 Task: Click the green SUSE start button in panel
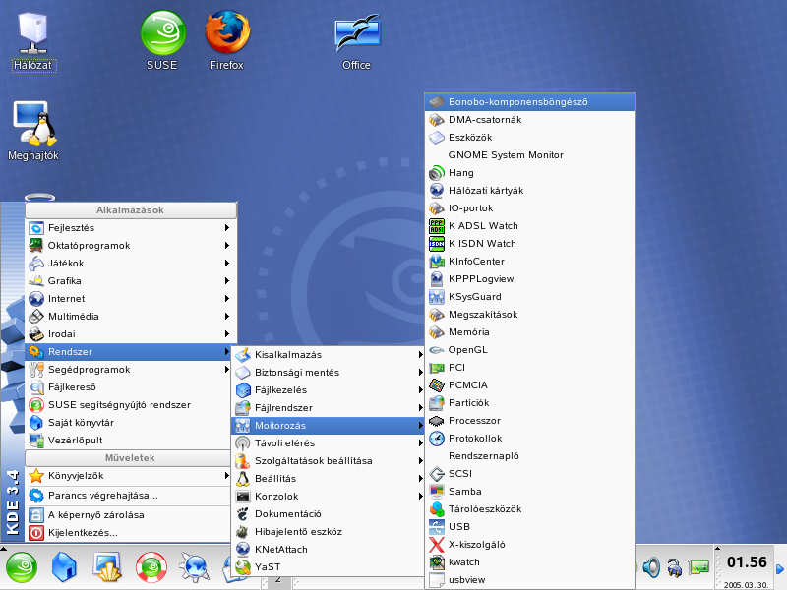pyautogui.click(x=21, y=567)
